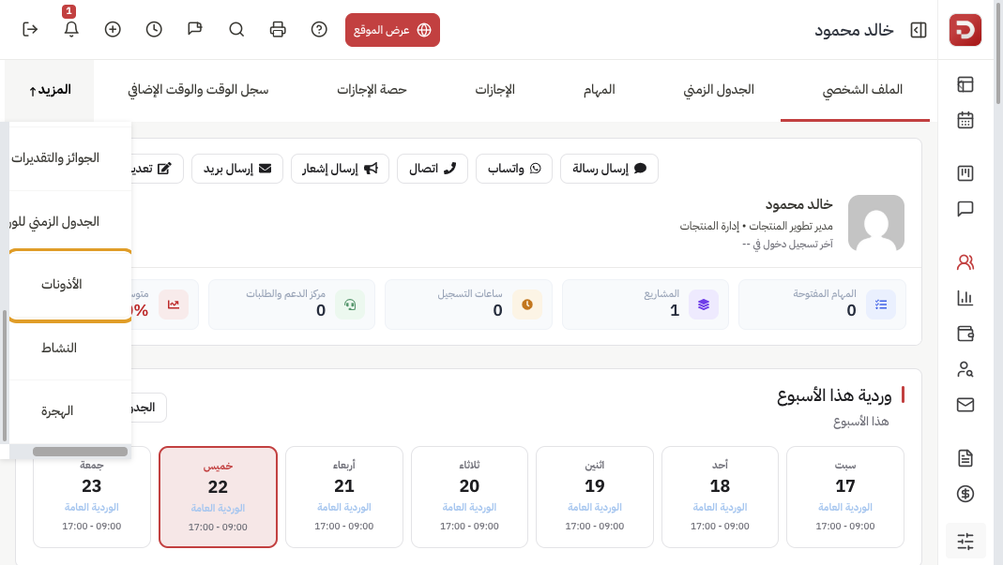Collapse the المزيد tabs dropdown
Viewport: 1003px width, 565px height.
coord(49,90)
